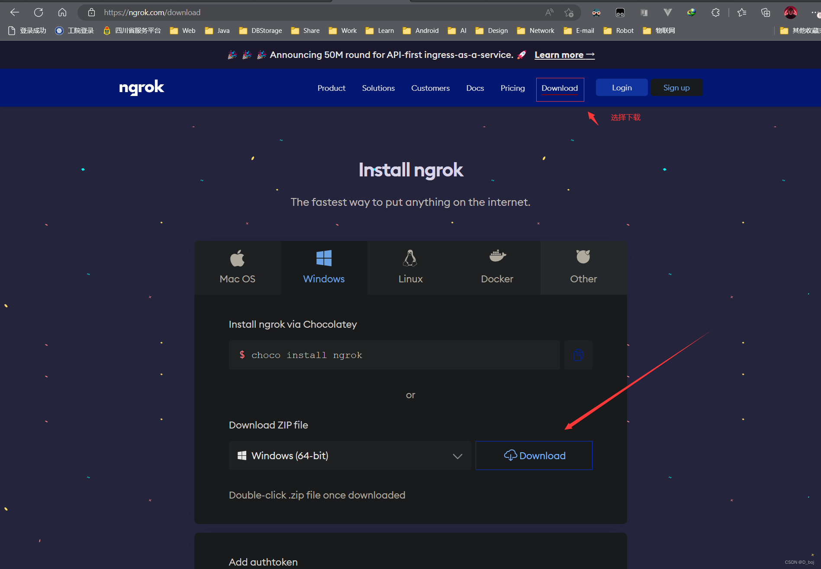Screen dimensions: 821x569
Task: Expand the Android bookmarks folder
Action: click(421, 31)
